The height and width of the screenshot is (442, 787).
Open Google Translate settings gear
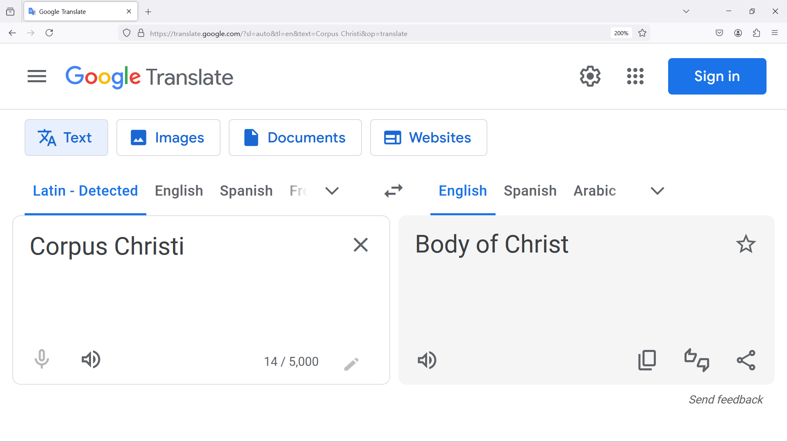(590, 76)
